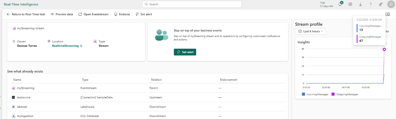
Task: Select the myStreaming row name
Action: point(26,88)
